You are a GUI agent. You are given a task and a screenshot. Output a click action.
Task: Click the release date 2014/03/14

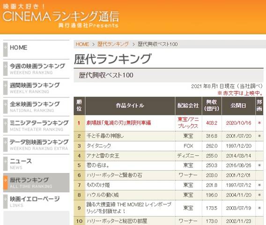(x=238, y=156)
